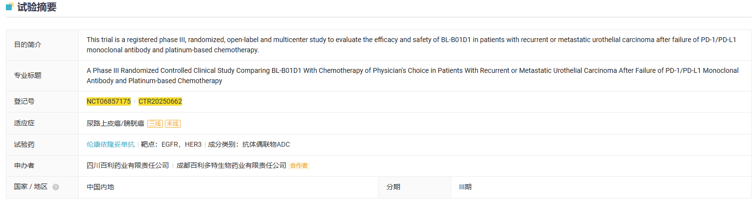Screen dimensions: 755x202
Task: Click the 专业标题 row label
Action: click(x=28, y=75)
